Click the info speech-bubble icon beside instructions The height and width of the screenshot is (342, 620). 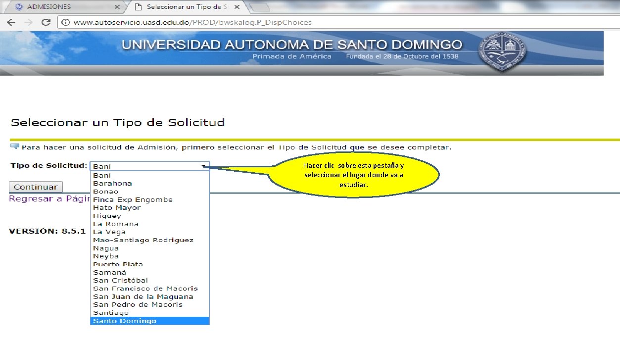15,147
